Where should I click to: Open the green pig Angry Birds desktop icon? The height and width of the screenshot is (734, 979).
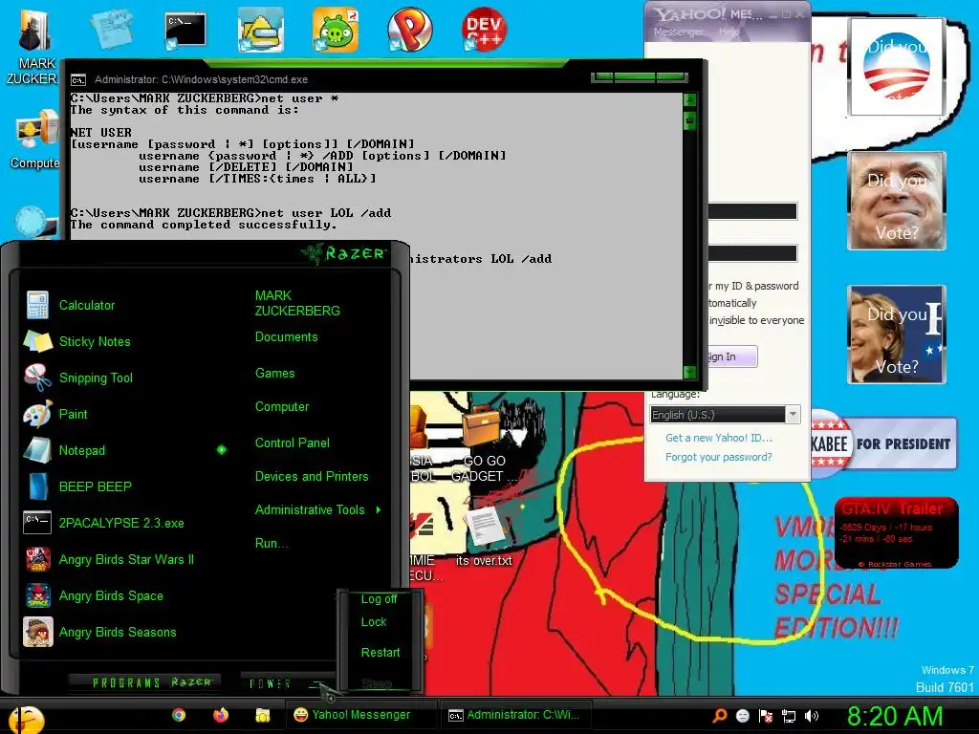click(336, 30)
